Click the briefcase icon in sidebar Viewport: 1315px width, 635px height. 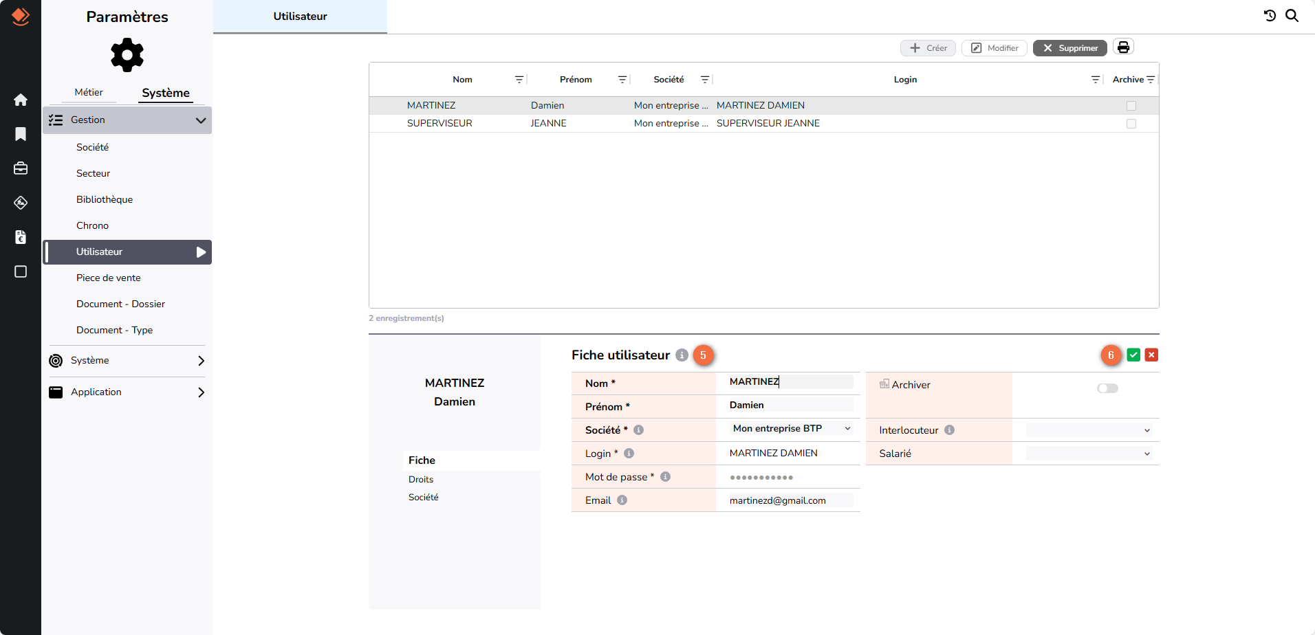click(21, 168)
